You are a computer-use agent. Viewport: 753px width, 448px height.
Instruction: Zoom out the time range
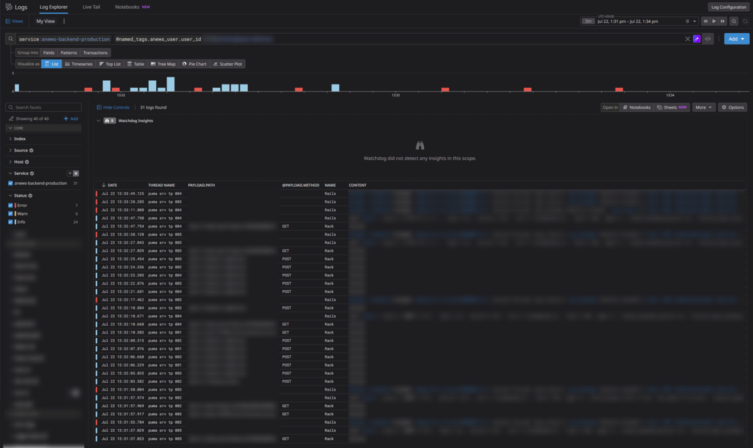pos(734,21)
